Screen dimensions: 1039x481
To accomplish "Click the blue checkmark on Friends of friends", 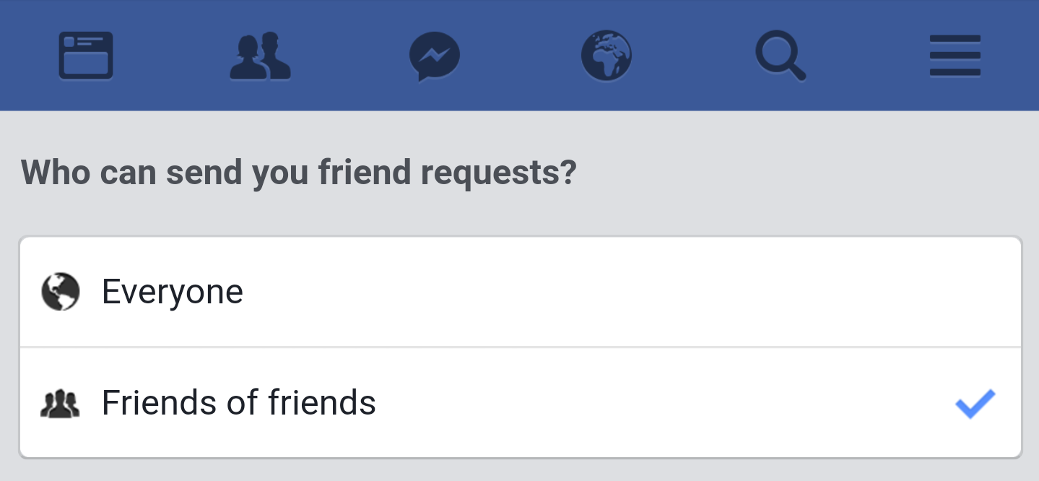I will (x=974, y=403).
